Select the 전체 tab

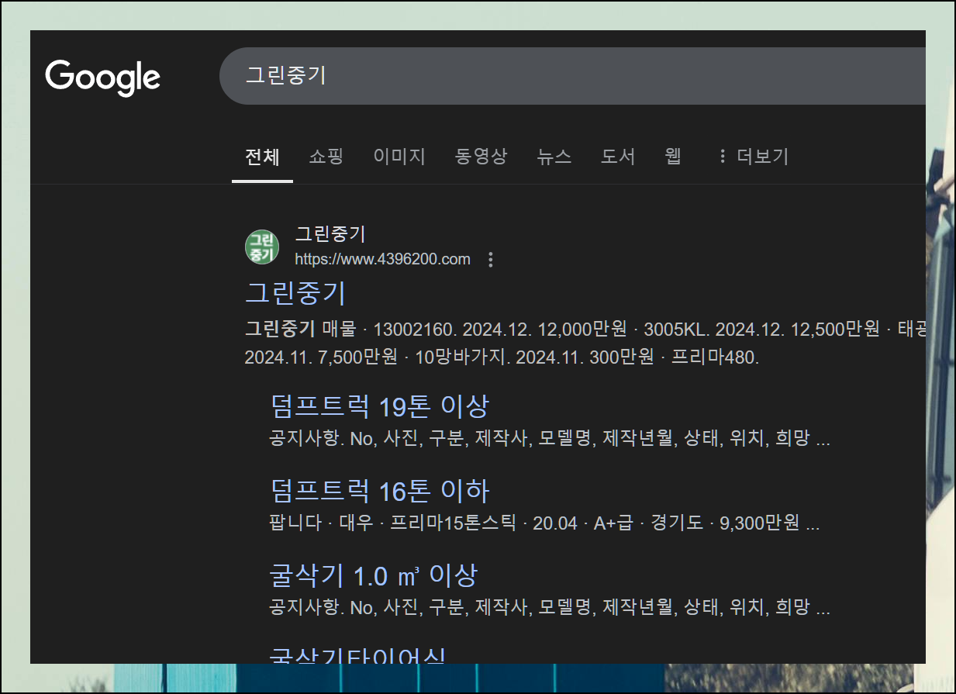point(262,157)
